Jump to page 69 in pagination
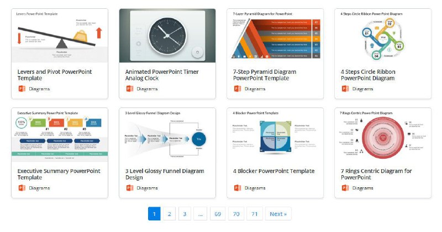442x232 pixels. point(218,214)
